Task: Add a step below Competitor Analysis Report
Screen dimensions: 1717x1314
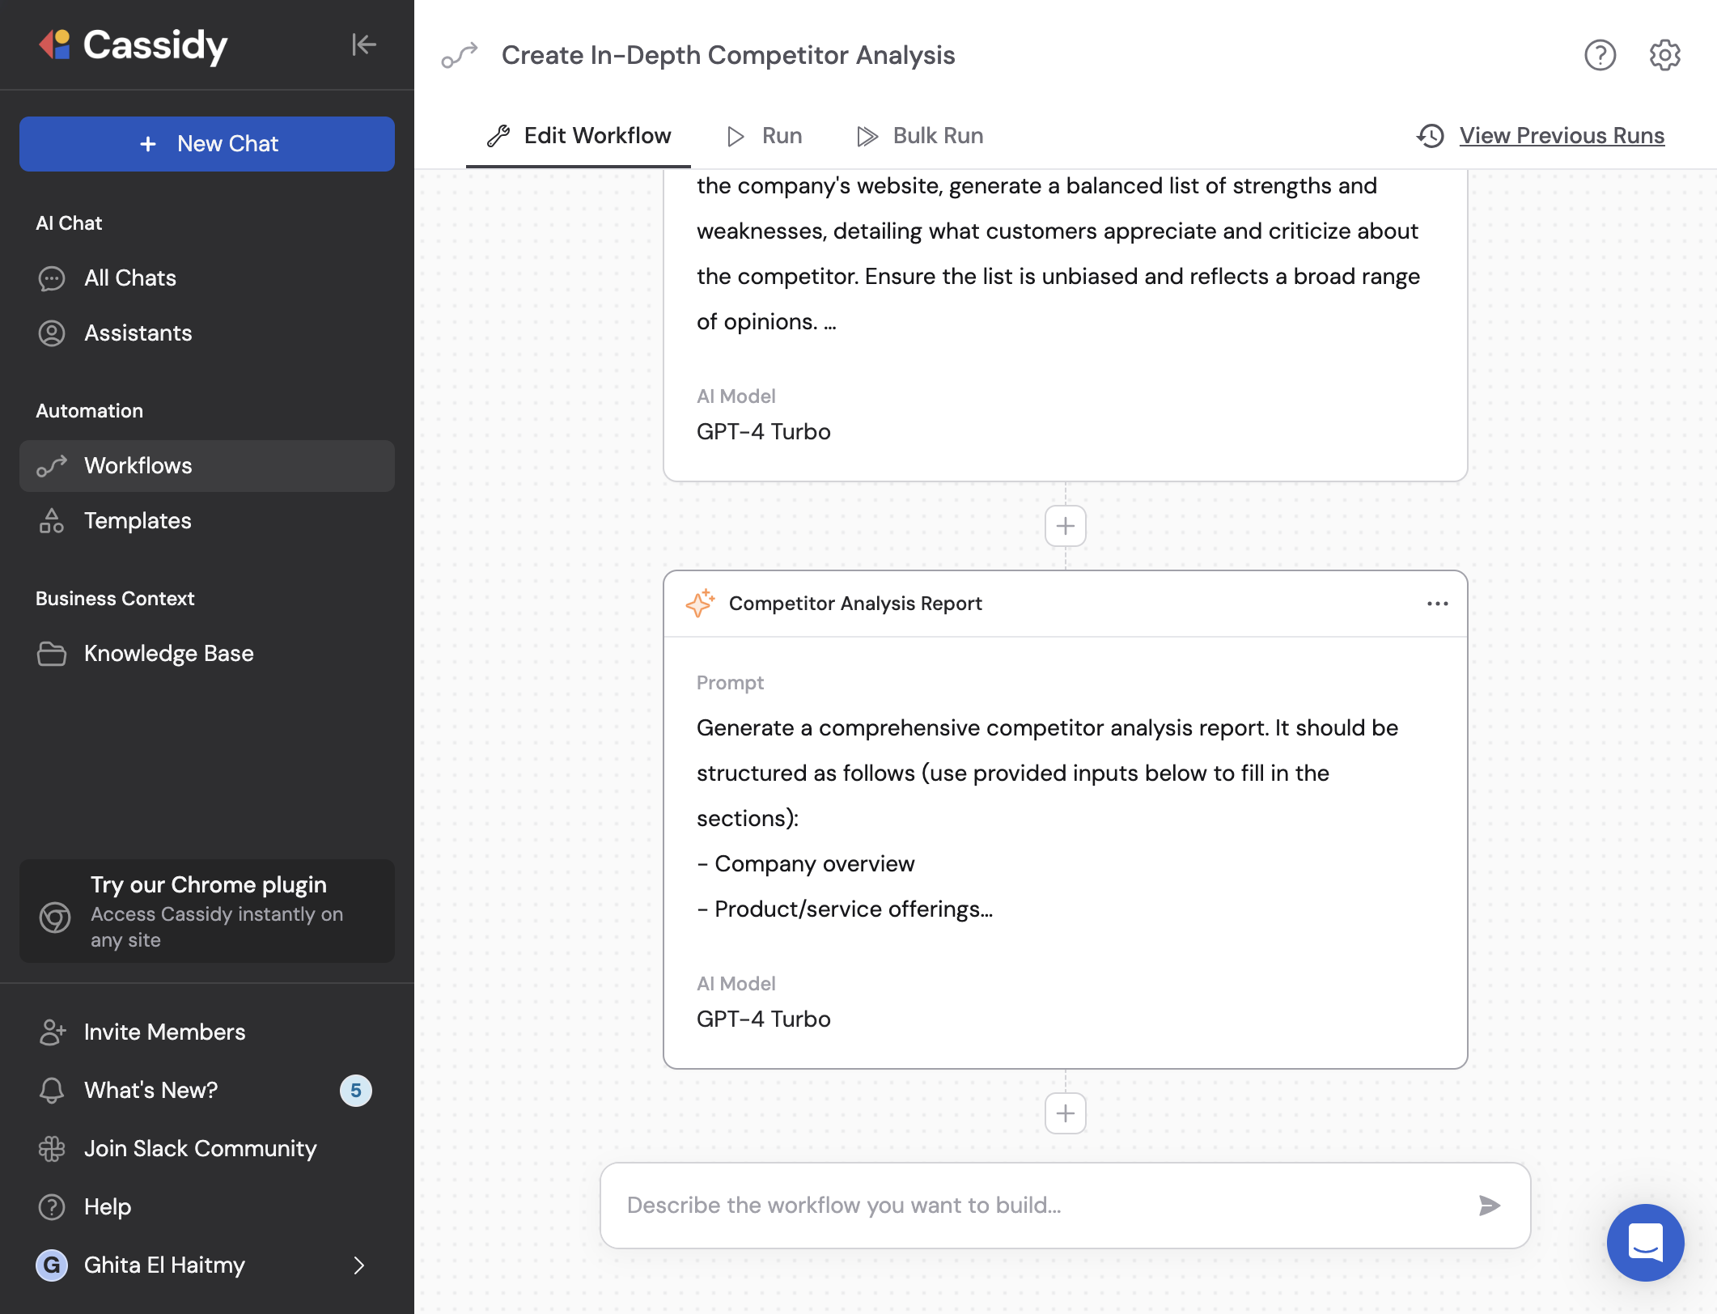Action: pyautogui.click(x=1065, y=1113)
